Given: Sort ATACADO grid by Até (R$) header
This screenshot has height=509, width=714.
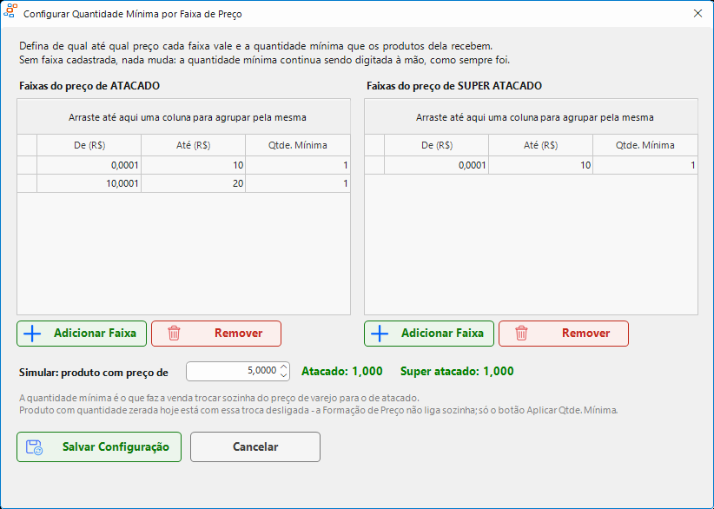Looking at the screenshot, I should [x=194, y=145].
